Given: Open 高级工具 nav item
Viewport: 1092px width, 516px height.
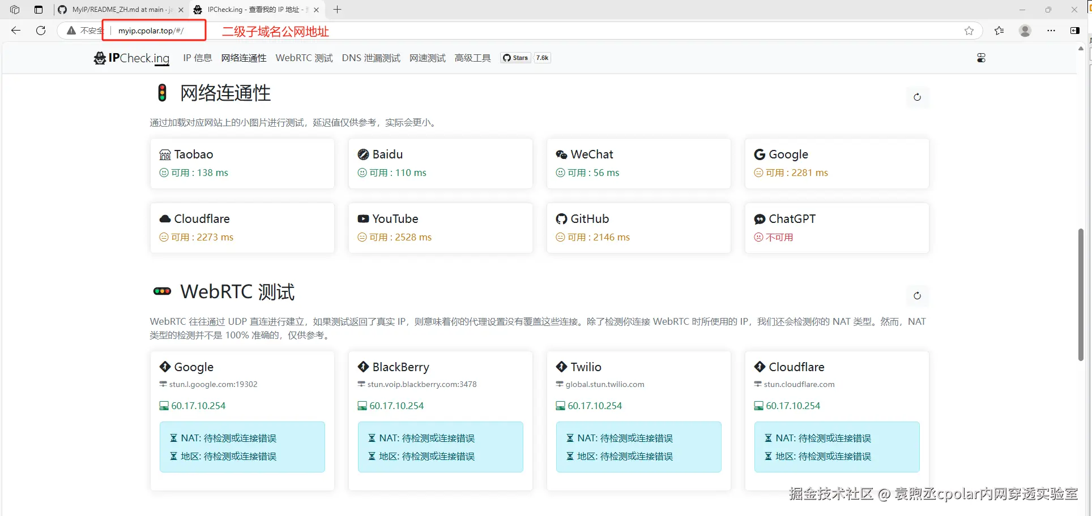Looking at the screenshot, I should point(473,58).
